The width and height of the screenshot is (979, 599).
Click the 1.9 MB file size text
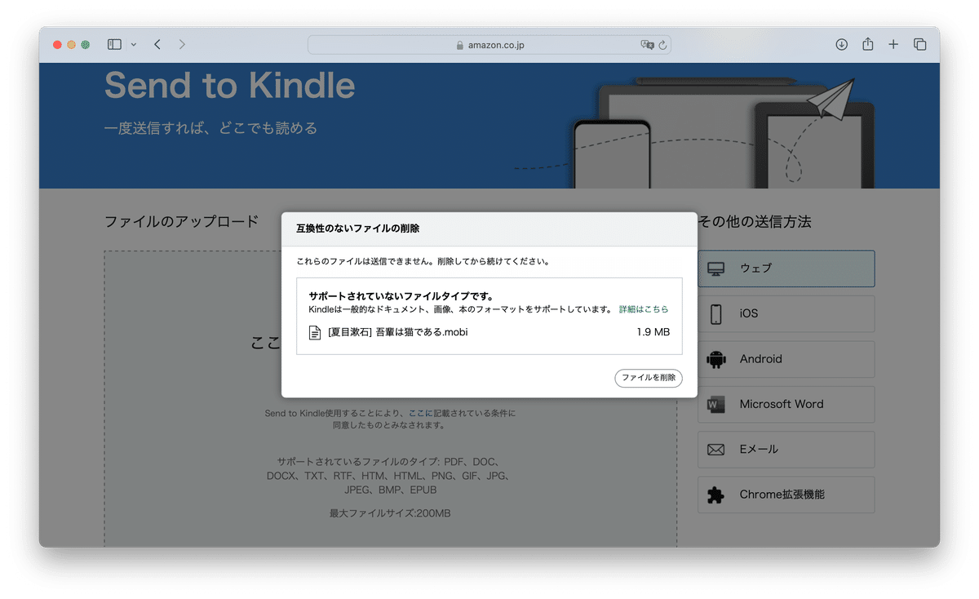653,332
